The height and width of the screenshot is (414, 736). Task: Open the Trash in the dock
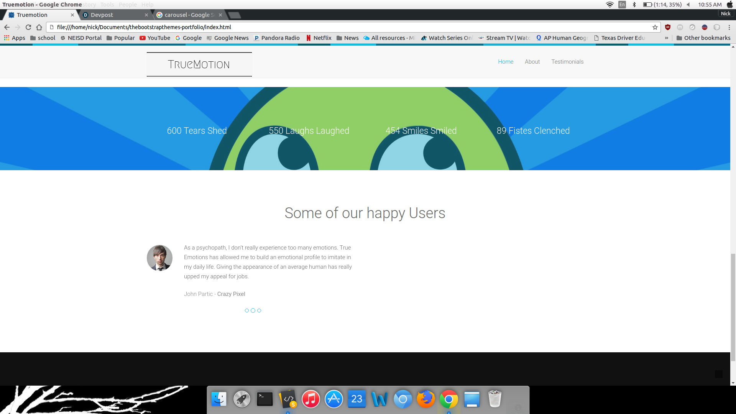point(495,399)
